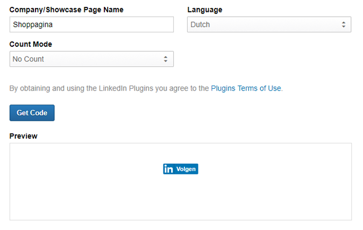Screen dimensions: 363x230
Task: Click the 'Company/Showcase Page Name' label
Action: click(x=66, y=10)
